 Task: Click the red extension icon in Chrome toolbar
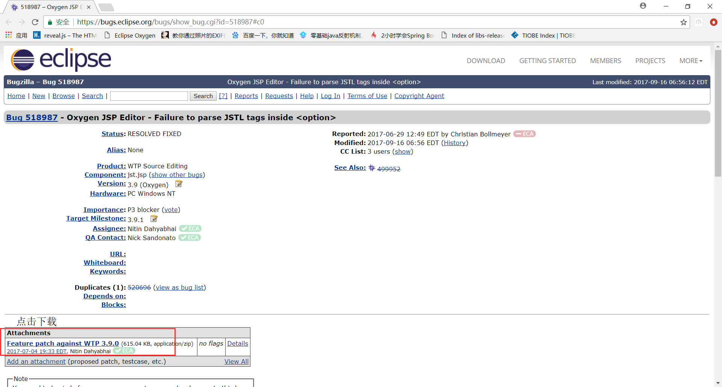tap(713, 22)
